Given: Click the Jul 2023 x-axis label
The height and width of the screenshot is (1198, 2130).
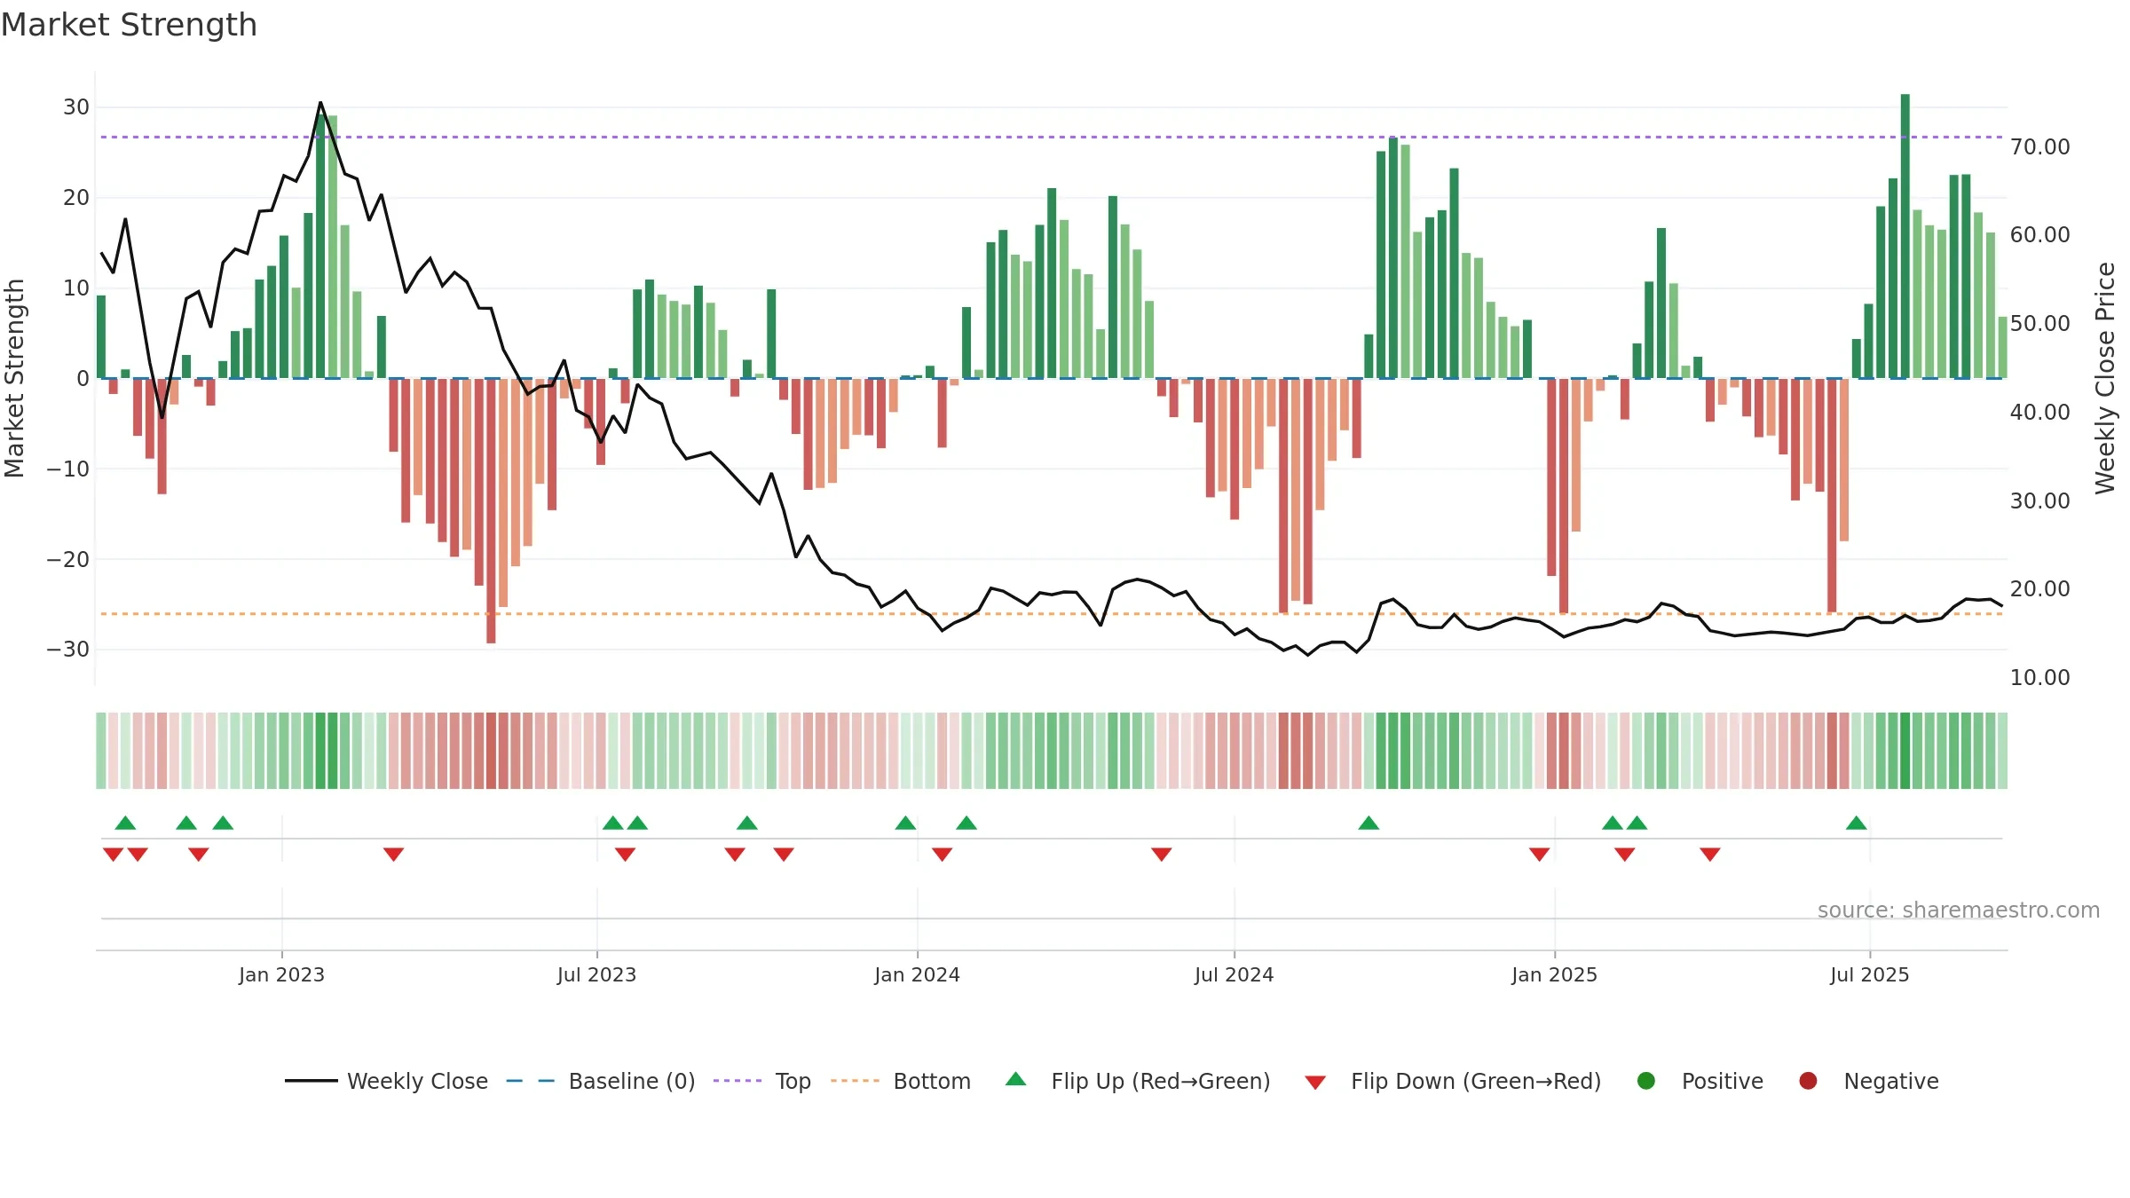Looking at the screenshot, I should [596, 974].
